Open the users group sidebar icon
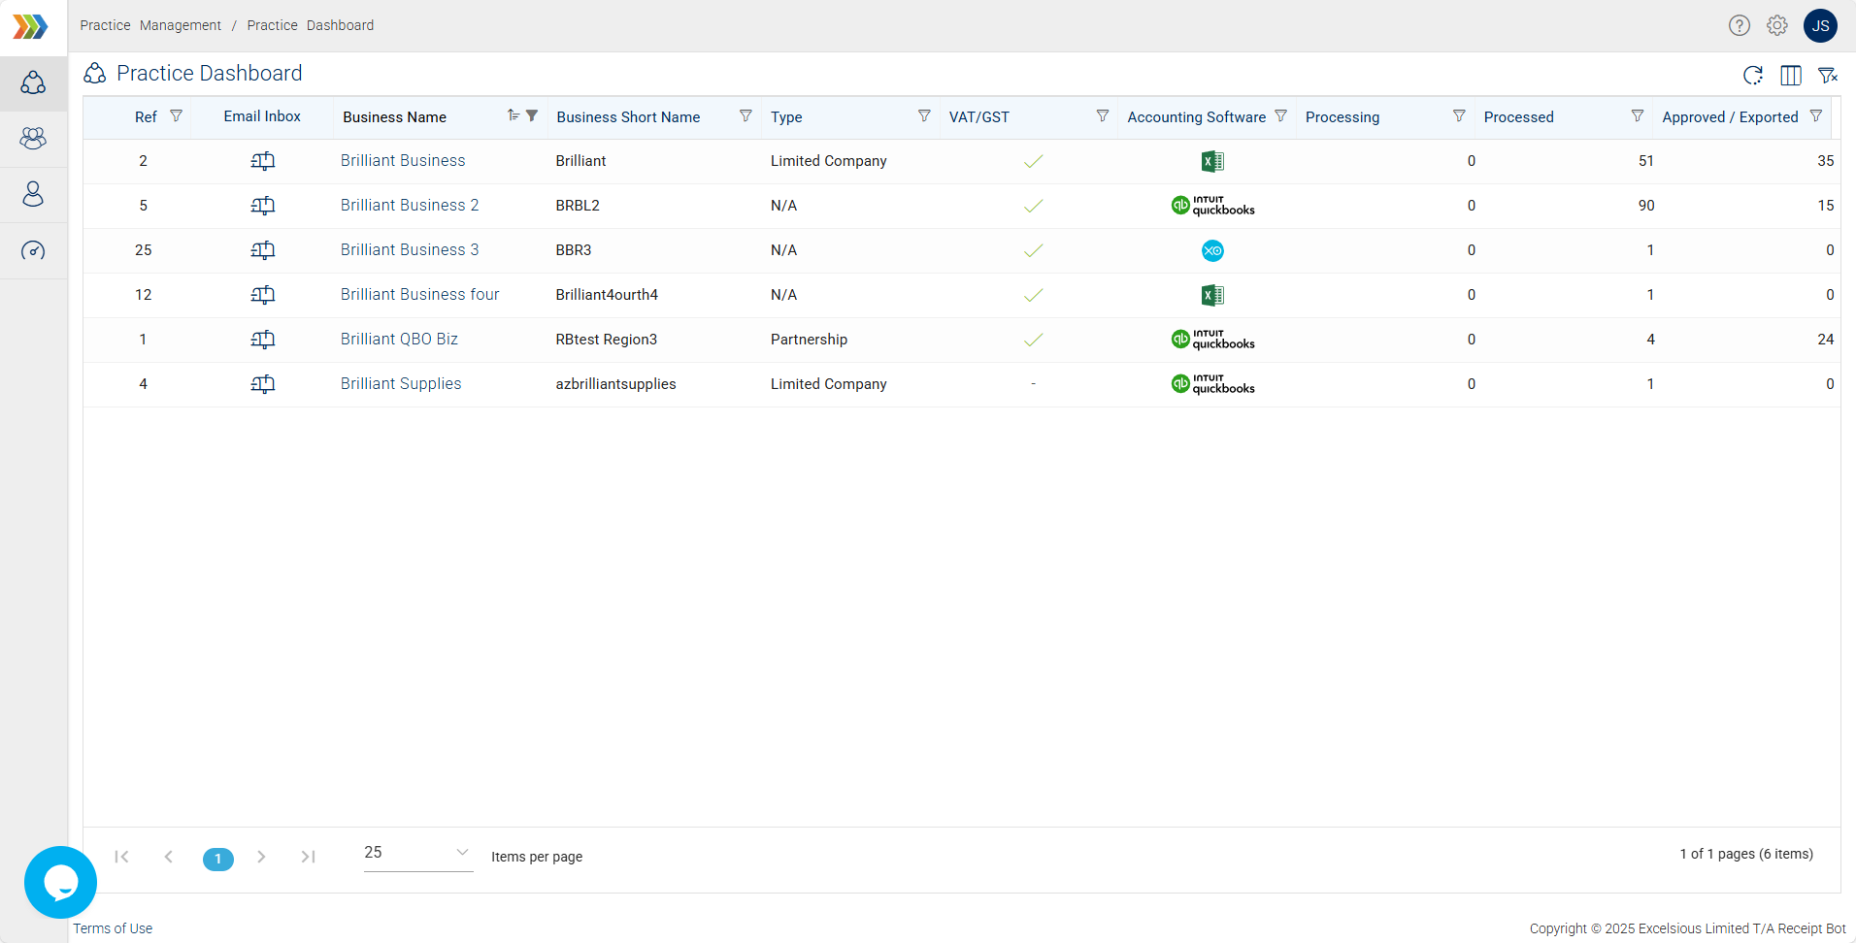Screen dimensions: 1856x943 pyautogui.click(x=33, y=139)
